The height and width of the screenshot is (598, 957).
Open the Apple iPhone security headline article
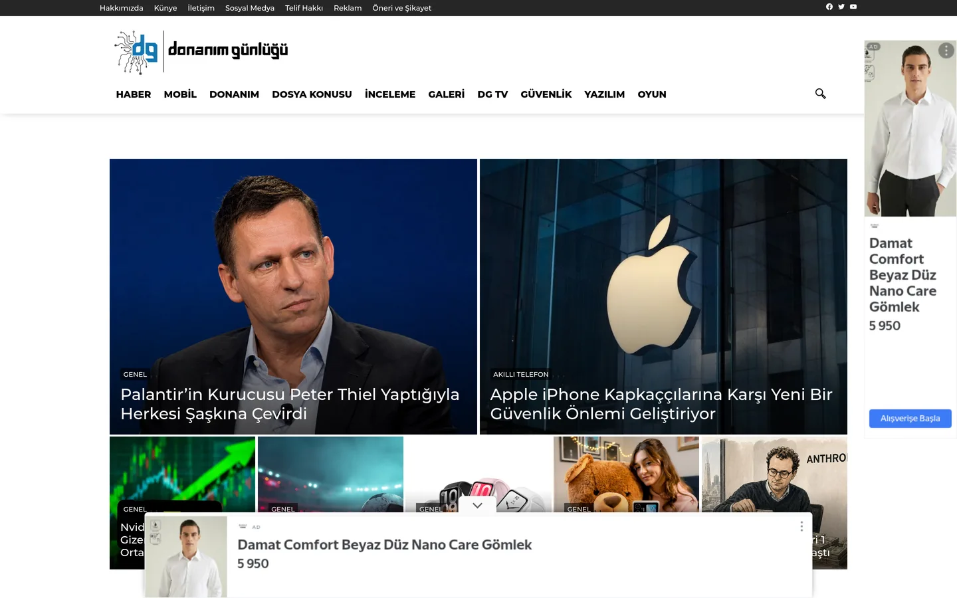pos(661,404)
